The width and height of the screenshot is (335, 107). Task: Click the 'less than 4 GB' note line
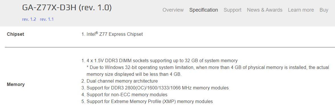pos(134,74)
